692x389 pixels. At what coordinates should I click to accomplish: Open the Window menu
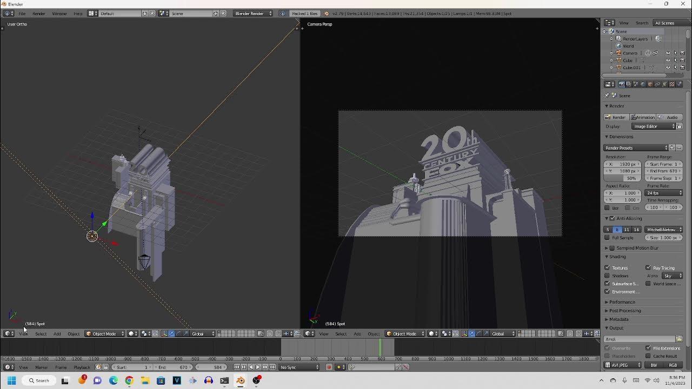(x=59, y=14)
